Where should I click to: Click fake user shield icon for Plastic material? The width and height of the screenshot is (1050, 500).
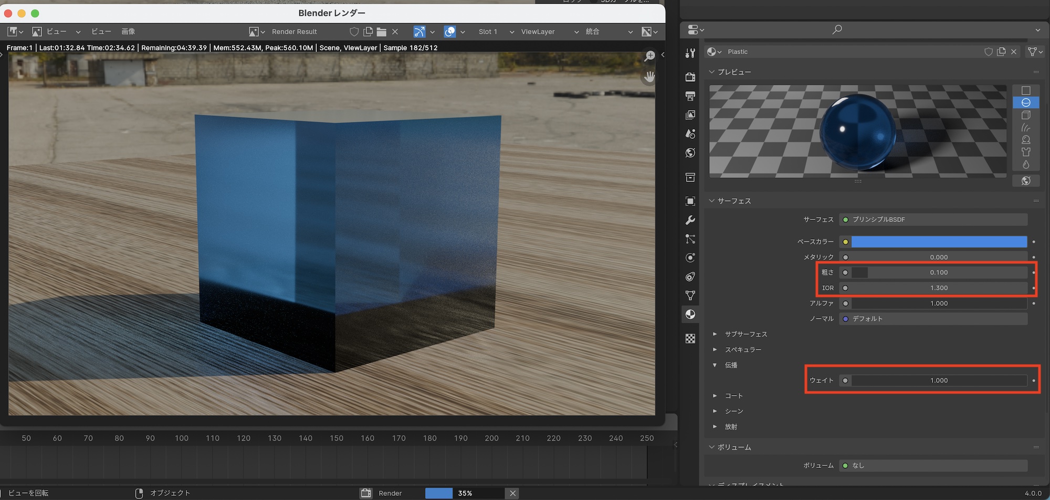(988, 51)
